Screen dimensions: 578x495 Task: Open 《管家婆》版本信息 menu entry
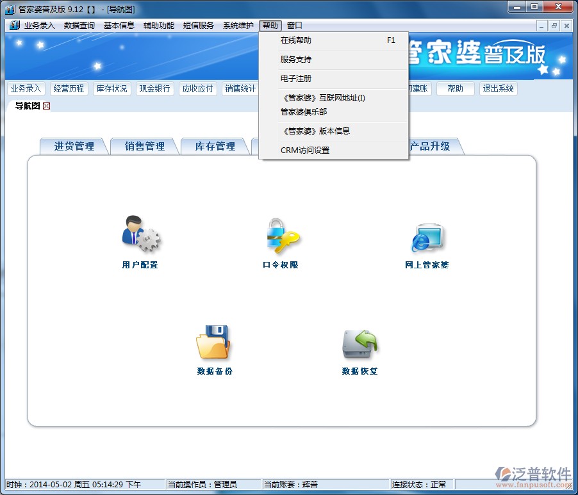pos(315,131)
